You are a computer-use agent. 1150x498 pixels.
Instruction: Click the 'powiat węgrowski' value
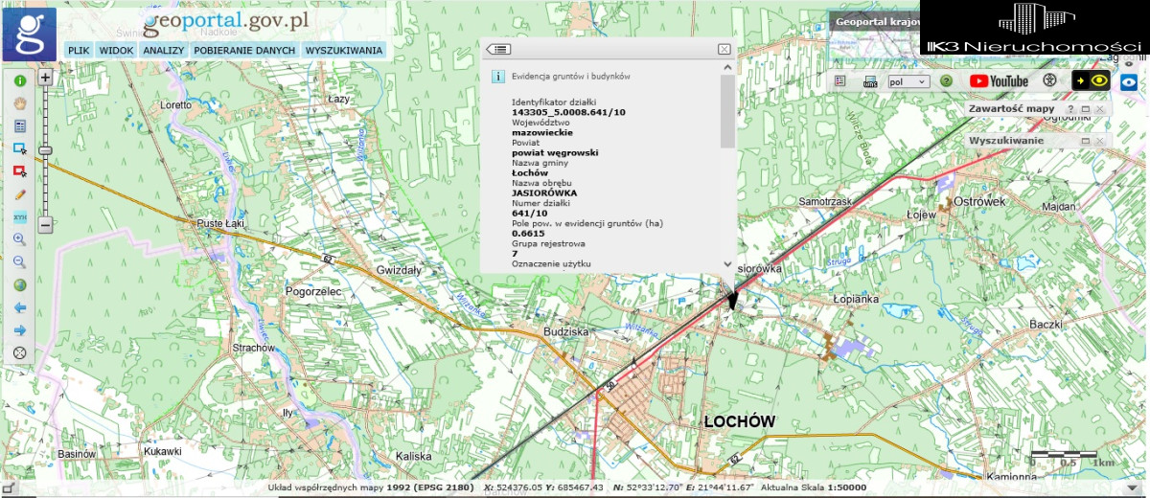(555, 152)
